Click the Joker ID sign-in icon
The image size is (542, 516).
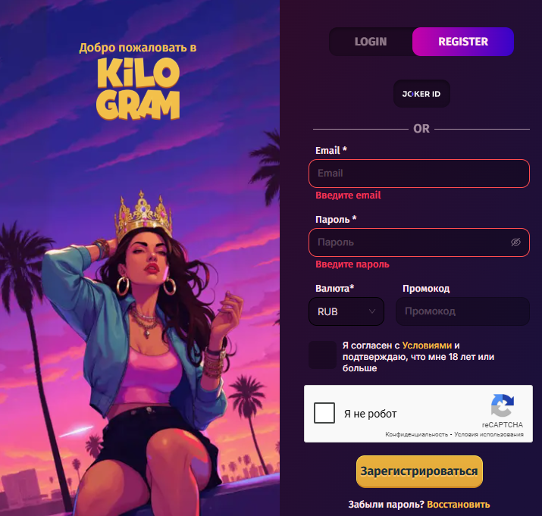[421, 94]
